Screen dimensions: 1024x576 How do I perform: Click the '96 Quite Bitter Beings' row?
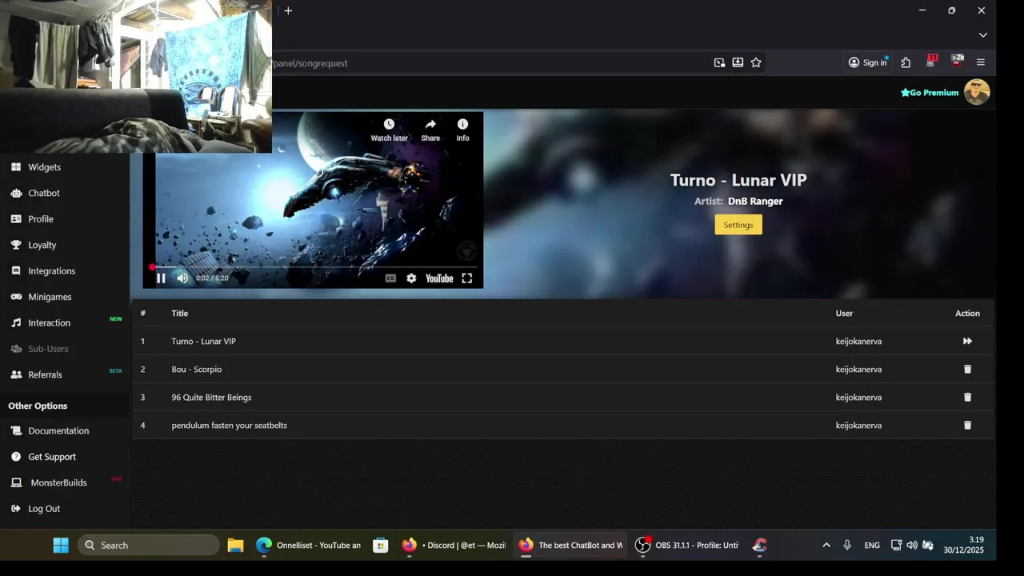click(563, 397)
